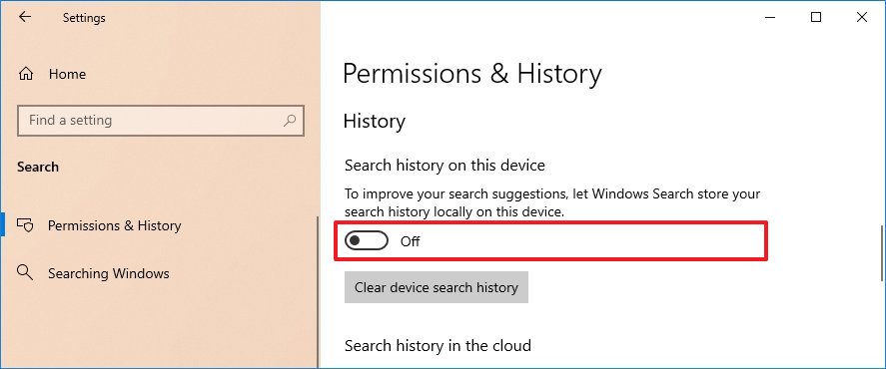
Task: Click the Search history in the cloud heading
Action: click(x=438, y=345)
